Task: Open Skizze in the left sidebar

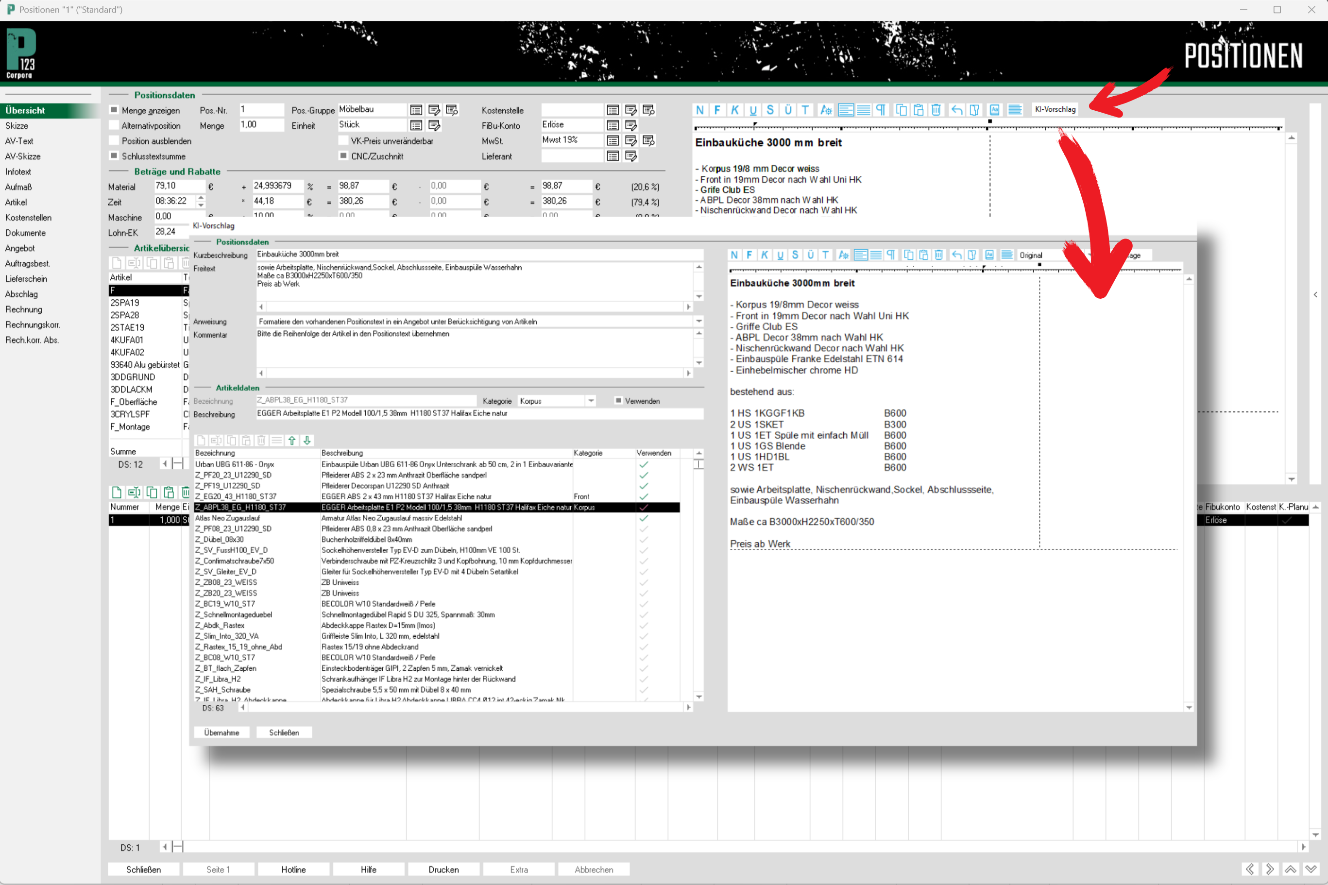Action: [x=17, y=125]
